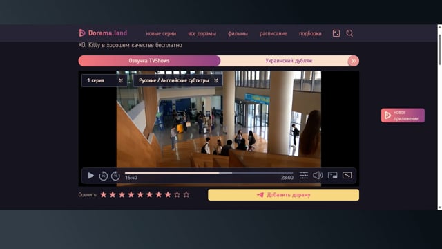This screenshot has width=442, height=249.
Task: Rate with the tenth star
Action: point(186,194)
